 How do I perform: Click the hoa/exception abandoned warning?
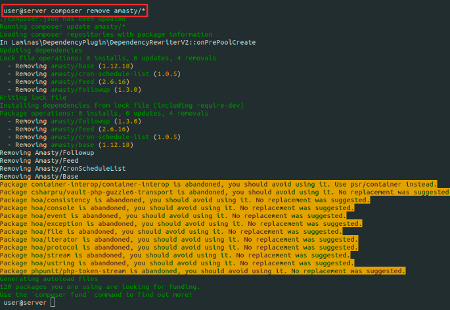click(181, 224)
